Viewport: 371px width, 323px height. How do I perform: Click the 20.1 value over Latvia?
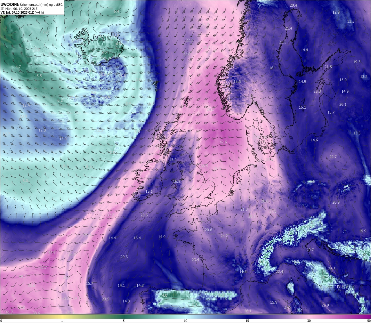click(343, 104)
